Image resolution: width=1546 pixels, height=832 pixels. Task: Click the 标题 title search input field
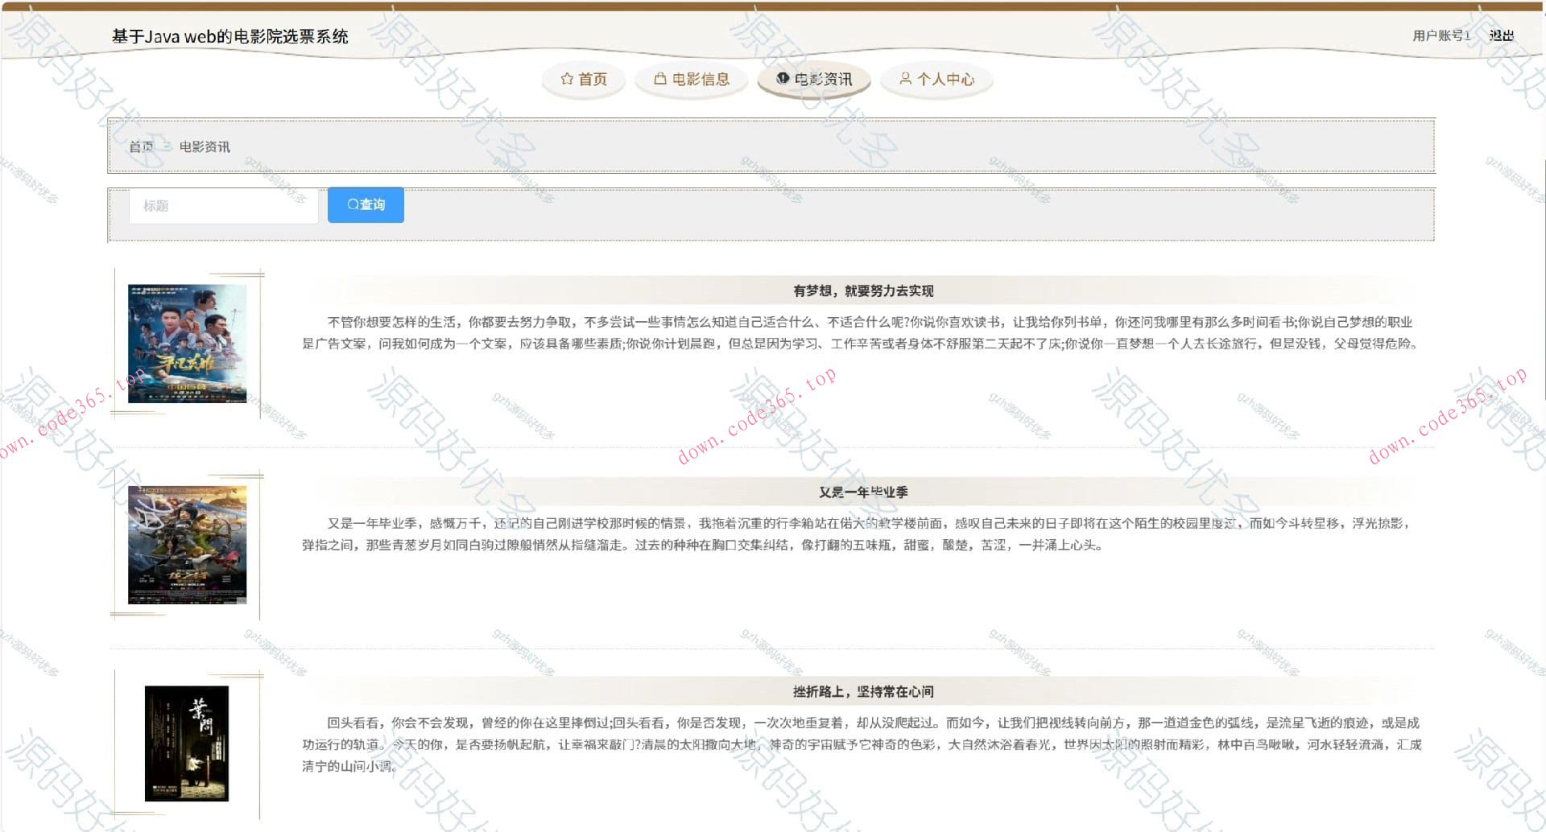(x=223, y=206)
